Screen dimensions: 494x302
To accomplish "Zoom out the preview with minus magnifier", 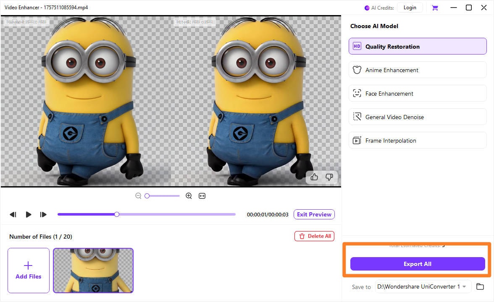I will tap(138, 196).
